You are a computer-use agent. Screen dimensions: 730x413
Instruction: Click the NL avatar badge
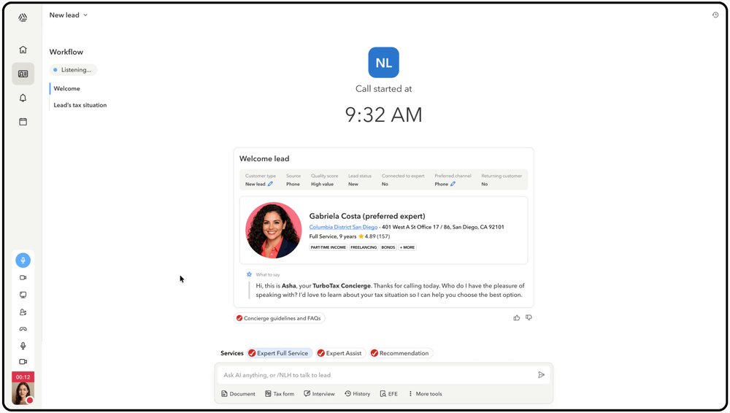(384, 63)
